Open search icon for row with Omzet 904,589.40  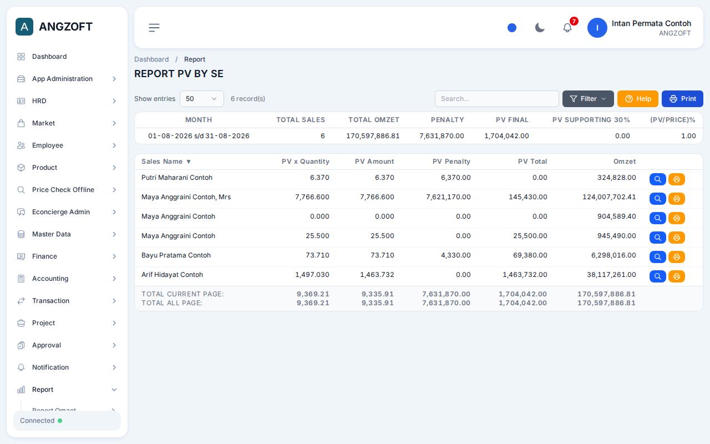pos(657,218)
